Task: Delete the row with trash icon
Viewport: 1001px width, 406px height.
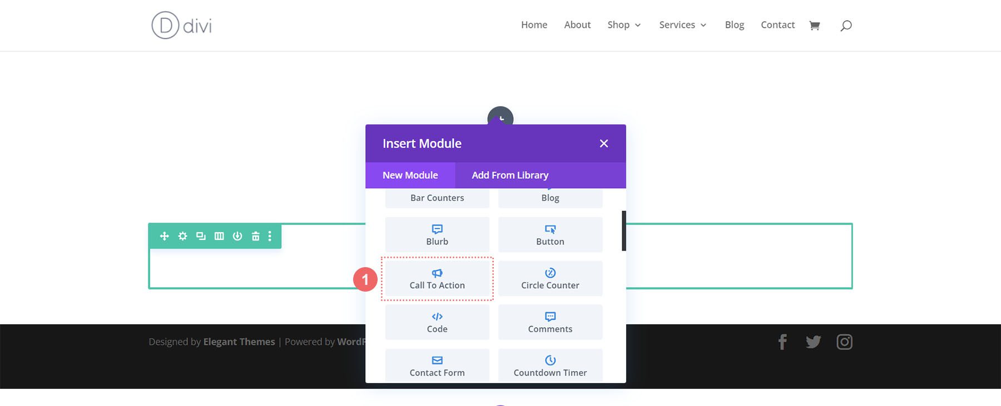Action: pos(256,236)
